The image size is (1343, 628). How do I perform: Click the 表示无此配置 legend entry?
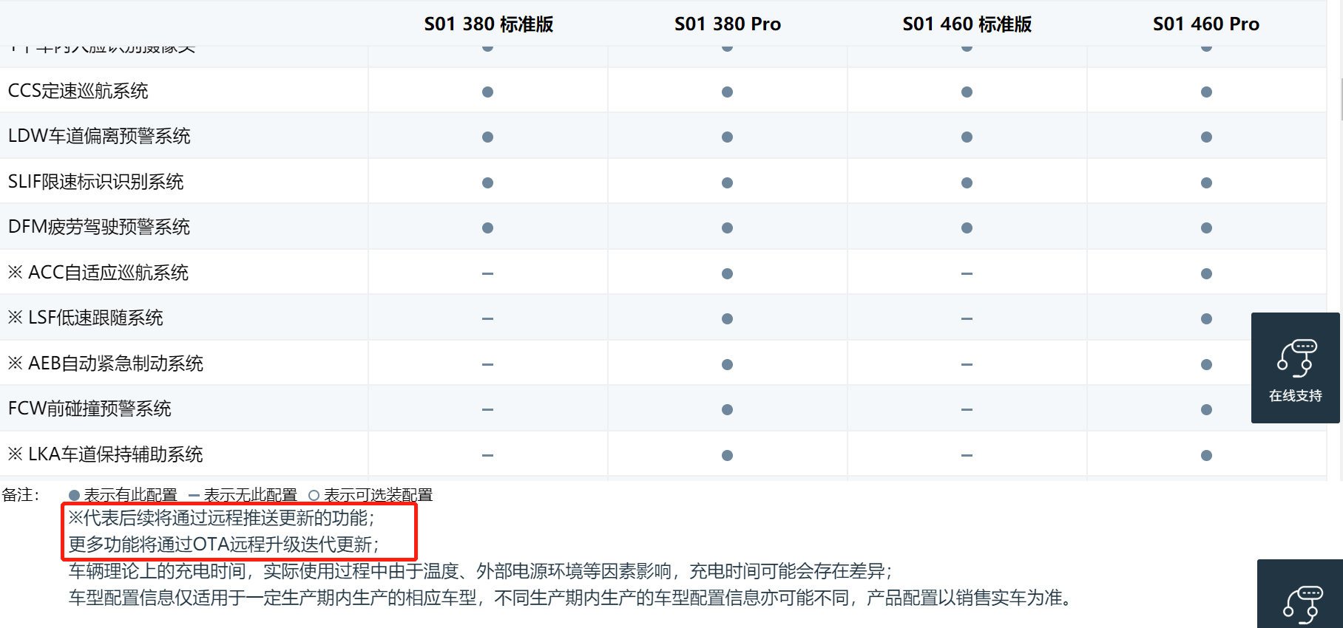point(243,494)
